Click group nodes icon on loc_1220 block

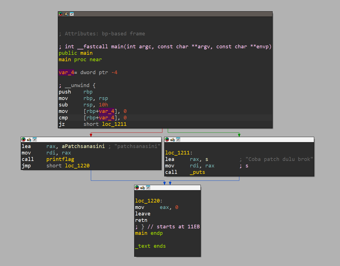(x=148, y=188)
